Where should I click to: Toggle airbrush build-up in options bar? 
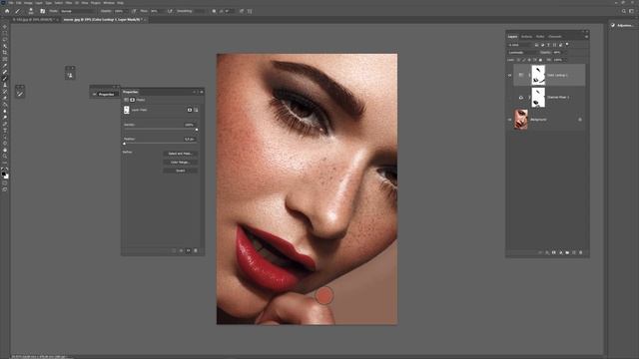coord(169,11)
